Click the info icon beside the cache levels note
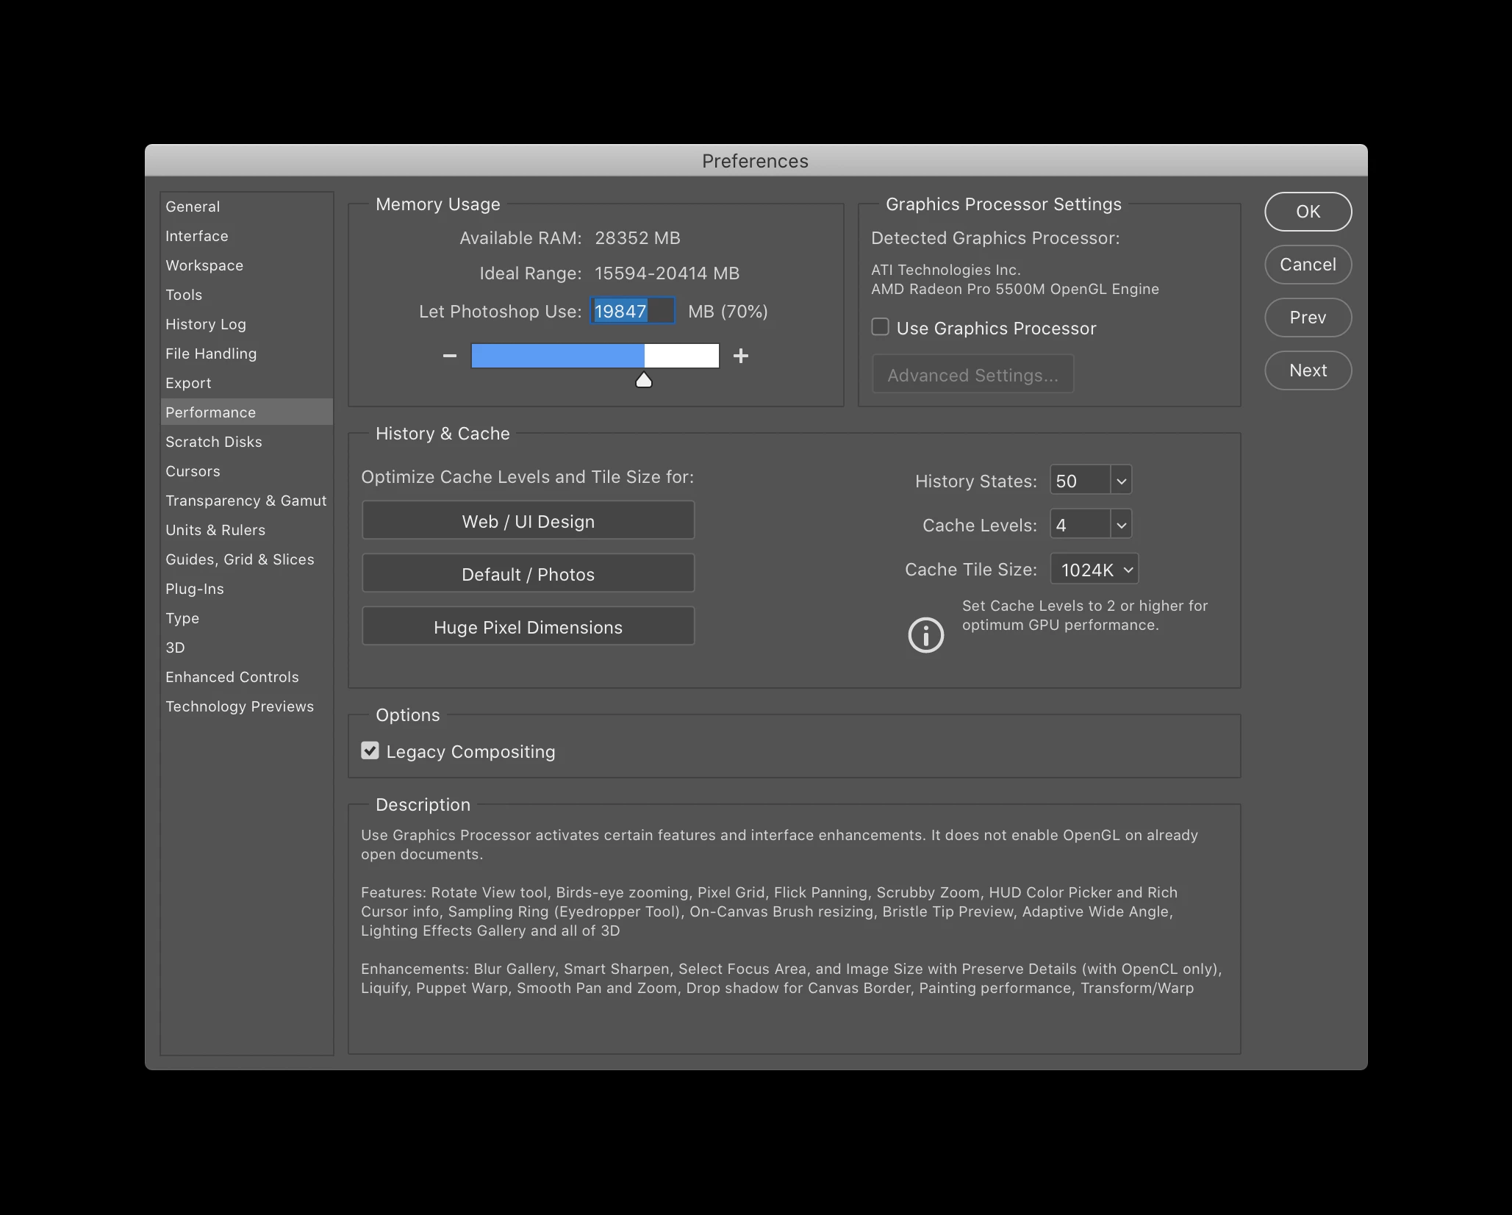The width and height of the screenshot is (1512, 1215). [x=925, y=635]
